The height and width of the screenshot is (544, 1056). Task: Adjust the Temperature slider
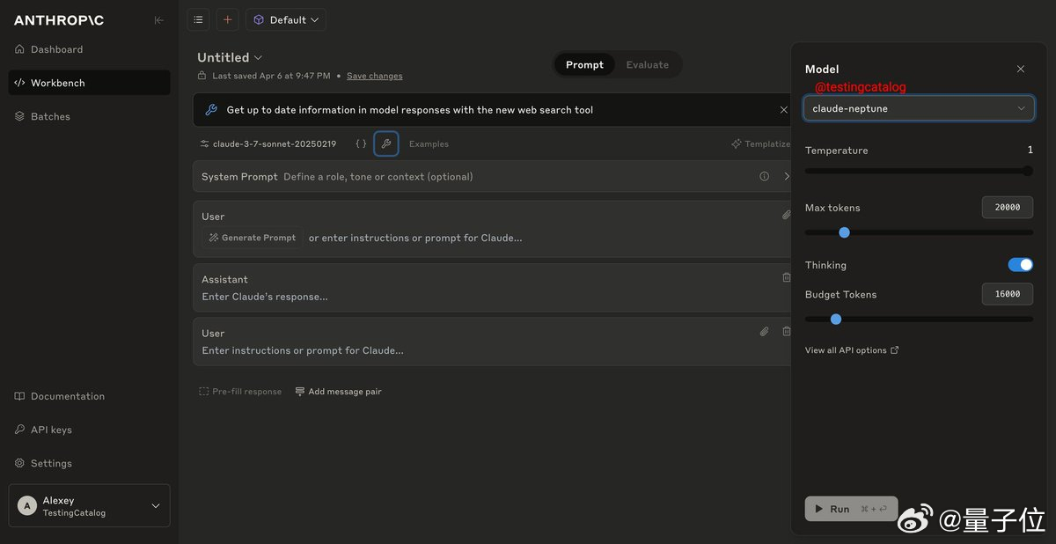(919, 171)
